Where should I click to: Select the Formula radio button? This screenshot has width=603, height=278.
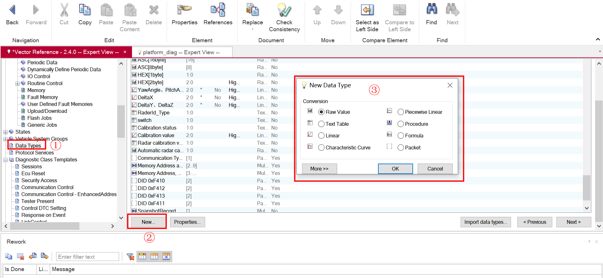click(401, 136)
